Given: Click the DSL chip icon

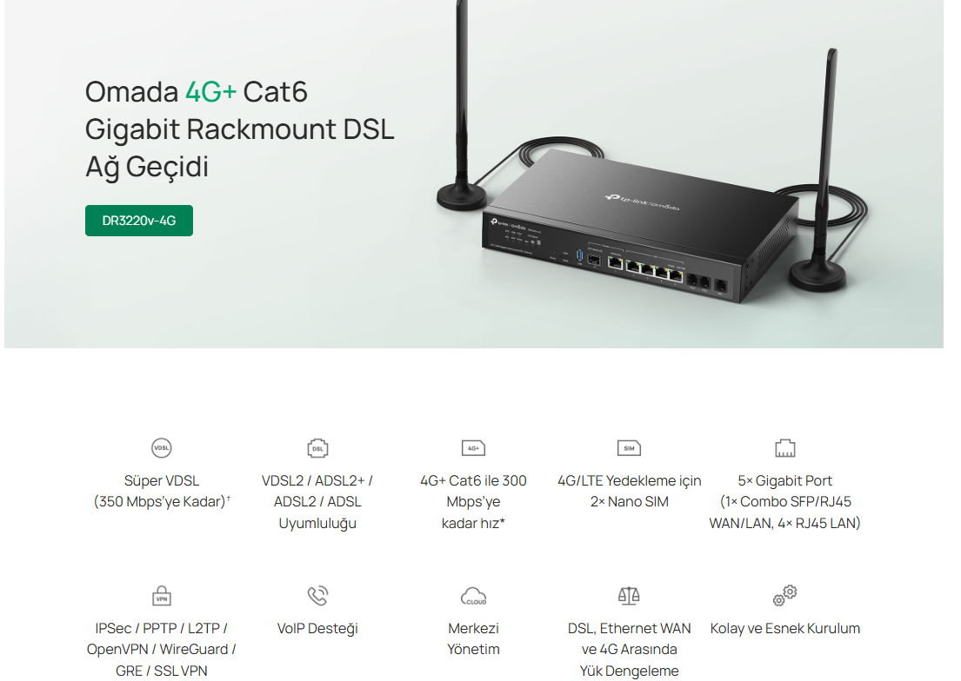Looking at the screenshot, I should pos(317,448).
